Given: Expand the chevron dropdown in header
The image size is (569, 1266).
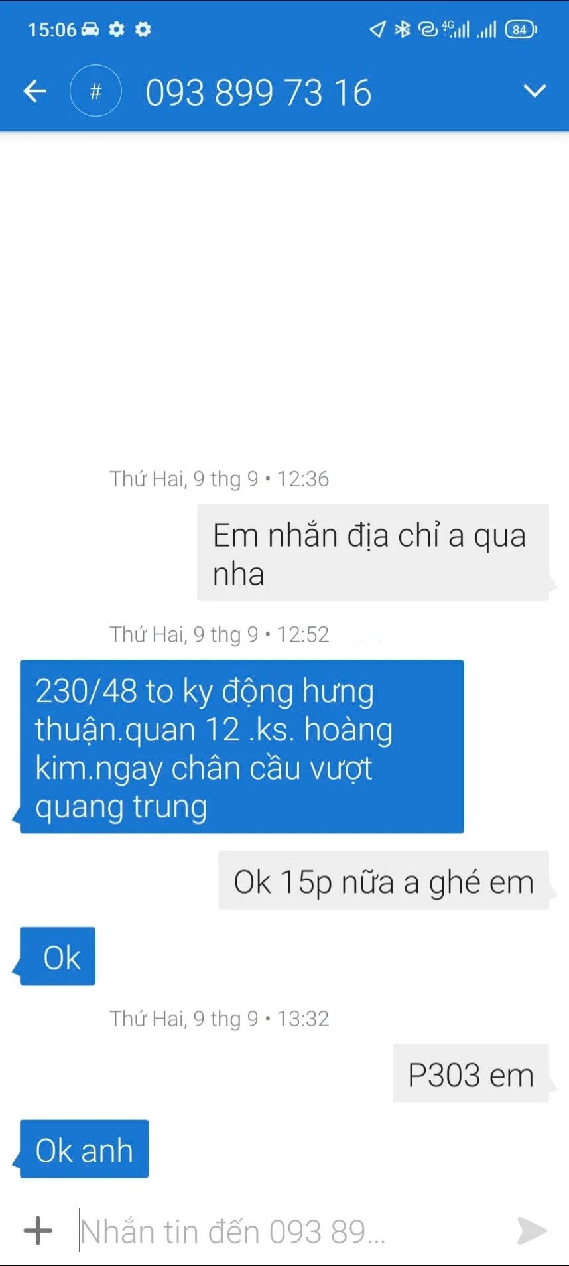Looking at the screenshot, I should coord(535,91).
